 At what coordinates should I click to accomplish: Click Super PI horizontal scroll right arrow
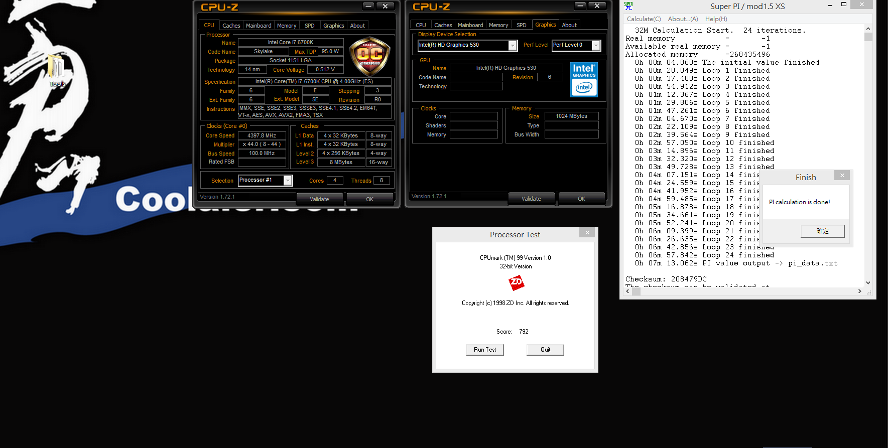click(x=860, y=291)
